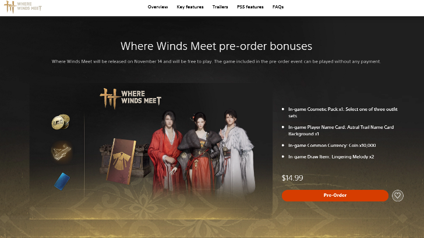Jump to Trailers section
This screenshot has height=238, width=424.
220,7
